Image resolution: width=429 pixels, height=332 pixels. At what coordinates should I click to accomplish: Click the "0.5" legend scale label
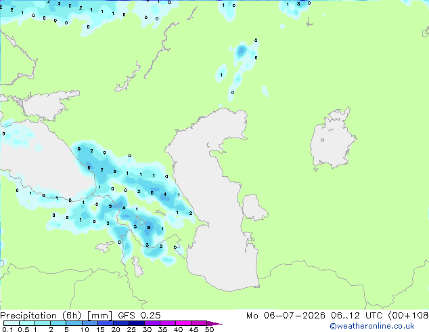(x=24, y=329)
